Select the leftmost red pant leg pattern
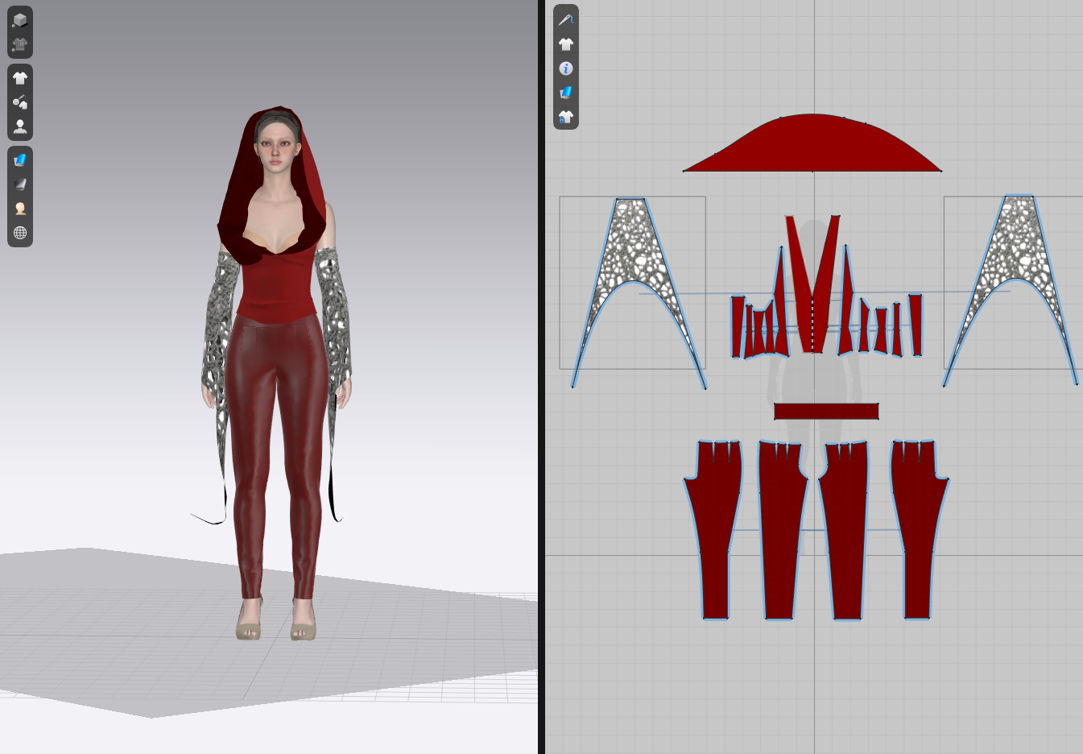1083x754 pixels. tap(715, 532)
